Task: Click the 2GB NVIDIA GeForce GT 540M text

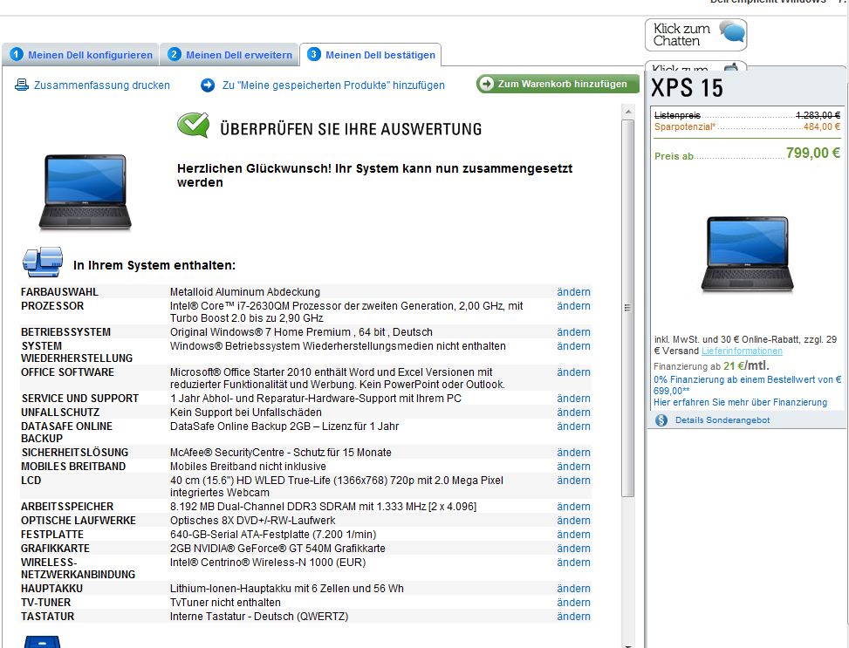Action: (277, 549)
